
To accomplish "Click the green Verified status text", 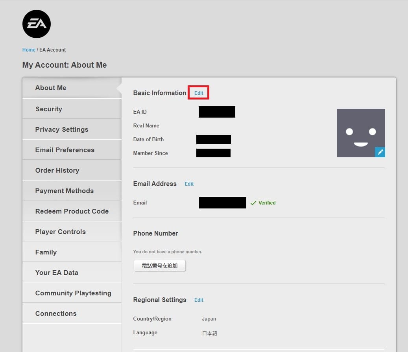I will 267,203.
